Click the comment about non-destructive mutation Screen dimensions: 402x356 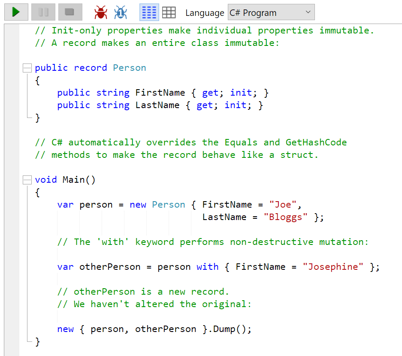(x=213, y=242)
